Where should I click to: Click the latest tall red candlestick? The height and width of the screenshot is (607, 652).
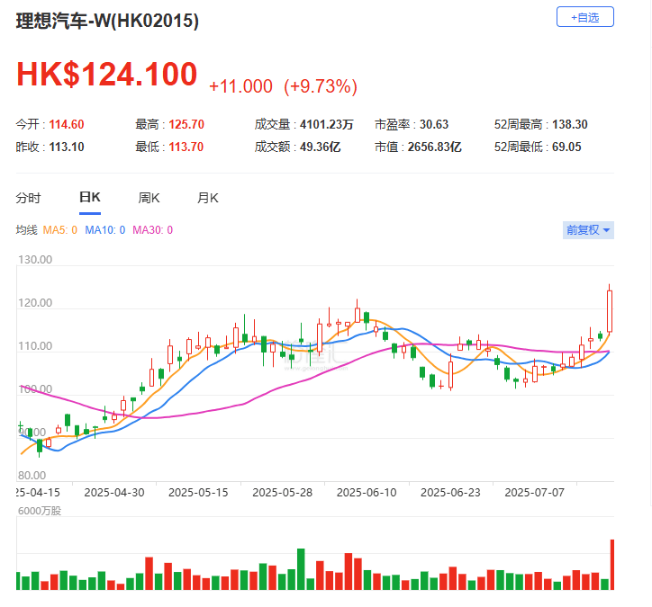(x=610, y=311)
